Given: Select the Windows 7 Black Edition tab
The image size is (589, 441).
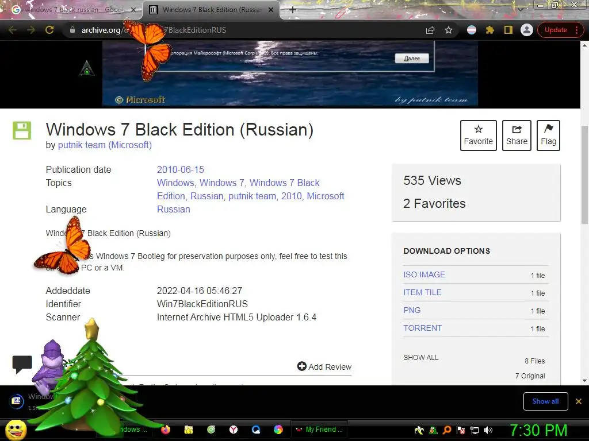Looking at the screenshot, I should click(211, 10).
